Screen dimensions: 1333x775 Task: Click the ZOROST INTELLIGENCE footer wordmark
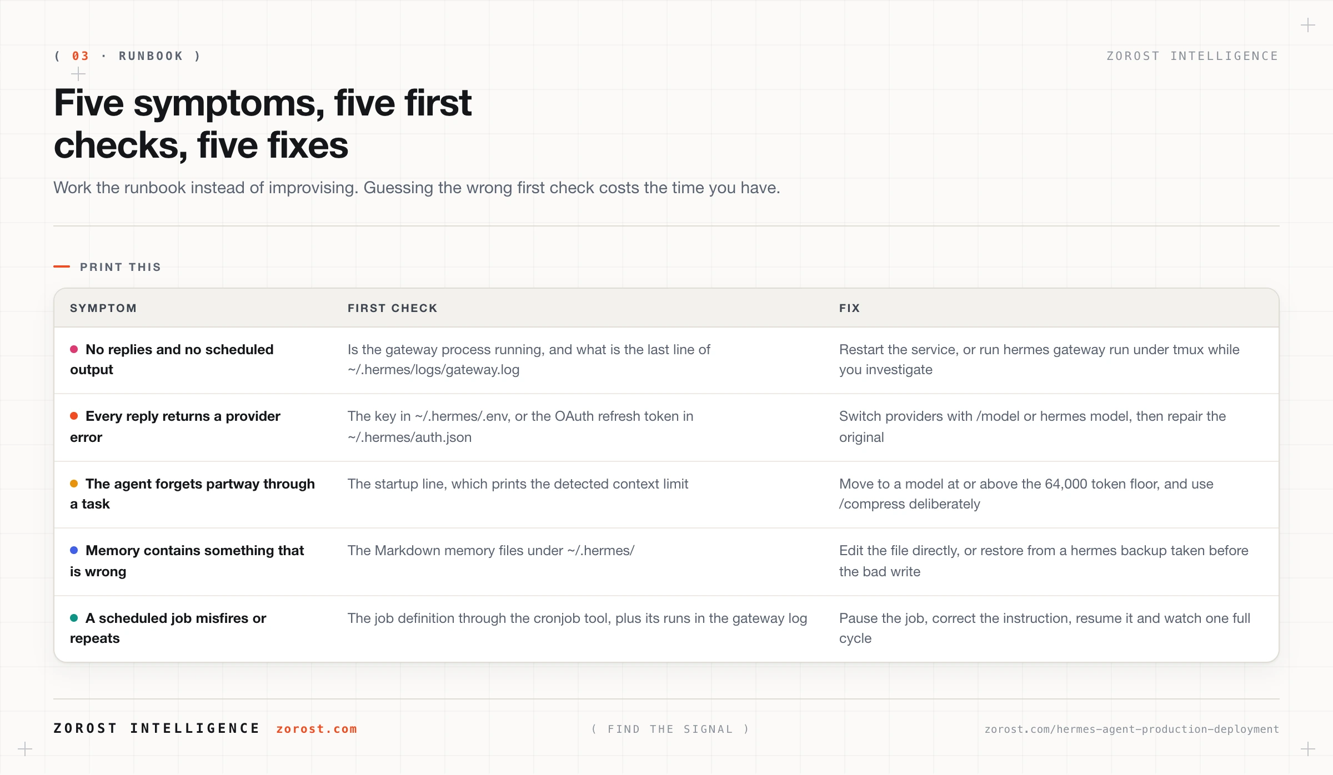(157, 728)
